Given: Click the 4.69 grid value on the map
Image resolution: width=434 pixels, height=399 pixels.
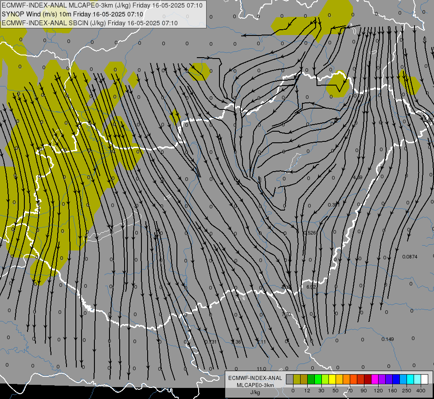Looking at the screenshot, I should (x=358, y=177).
